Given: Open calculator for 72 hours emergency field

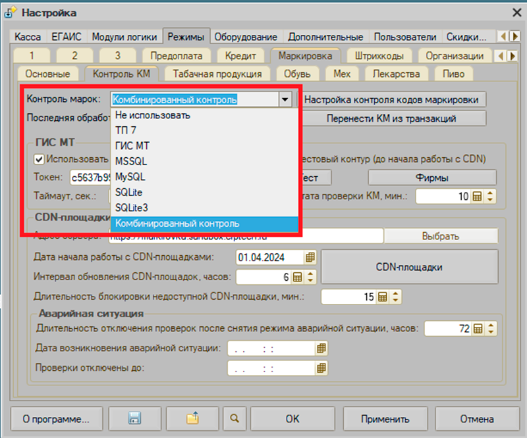Looking at the screenshot, I should [478, 328].
